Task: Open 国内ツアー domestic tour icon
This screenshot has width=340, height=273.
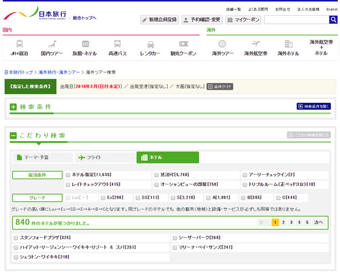Action: pos(53,44)
